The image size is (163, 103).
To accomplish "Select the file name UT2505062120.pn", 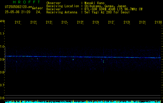I will (19, 7).
